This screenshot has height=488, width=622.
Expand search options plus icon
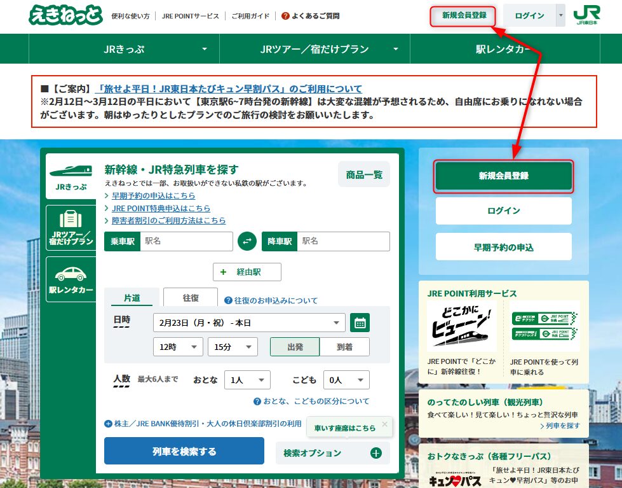pyautogui.click(x=375, y=453)
